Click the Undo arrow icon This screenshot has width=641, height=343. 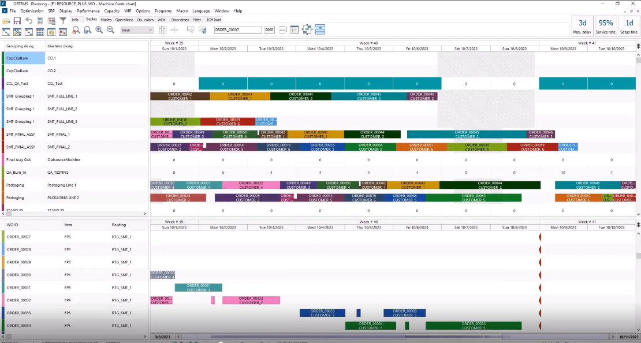point(29,20)
